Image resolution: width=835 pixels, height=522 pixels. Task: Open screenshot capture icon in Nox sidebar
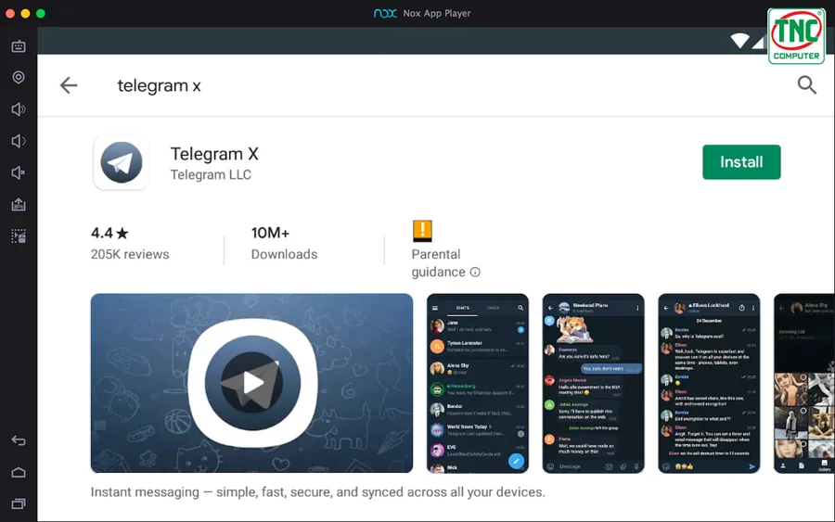[x=19, y=236]
